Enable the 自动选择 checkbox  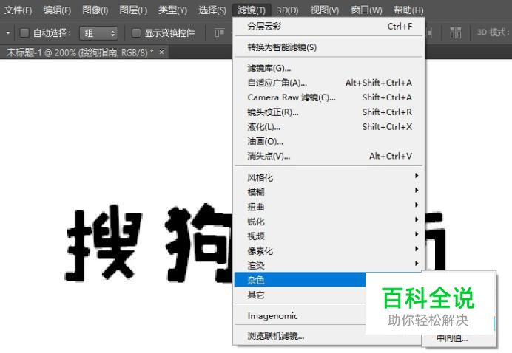point(25,32)
